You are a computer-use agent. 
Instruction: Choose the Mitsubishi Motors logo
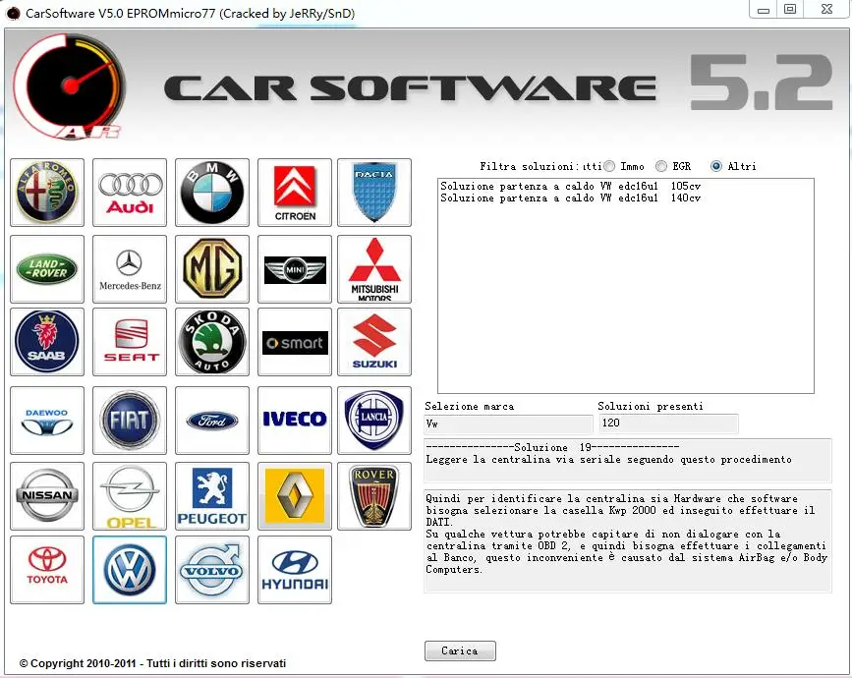click(374, 269)
